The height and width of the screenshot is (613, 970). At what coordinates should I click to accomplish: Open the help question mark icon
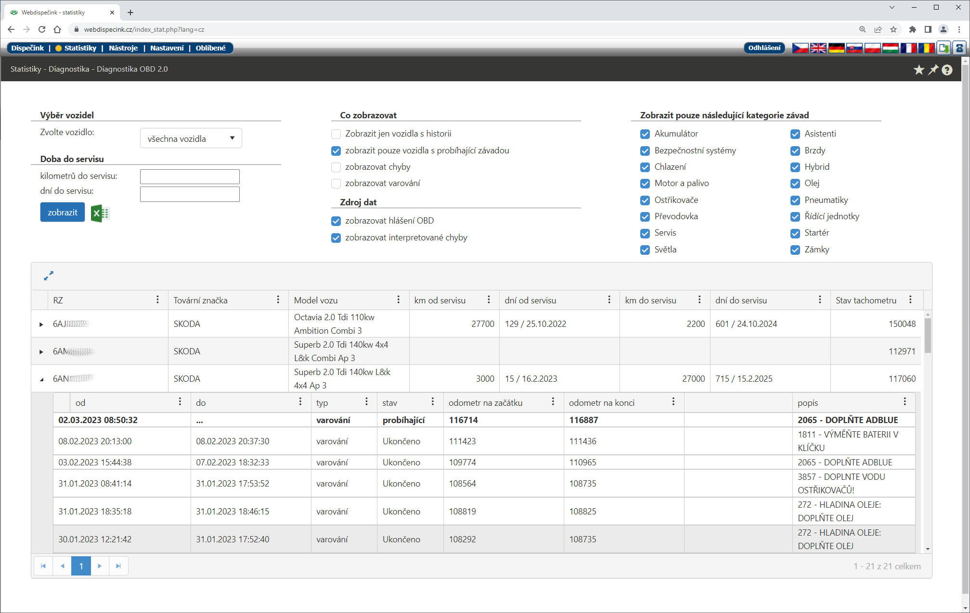(947, 70)
